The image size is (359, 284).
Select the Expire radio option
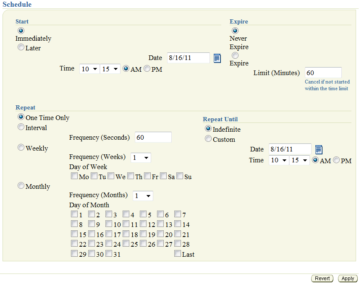point(235,55)
